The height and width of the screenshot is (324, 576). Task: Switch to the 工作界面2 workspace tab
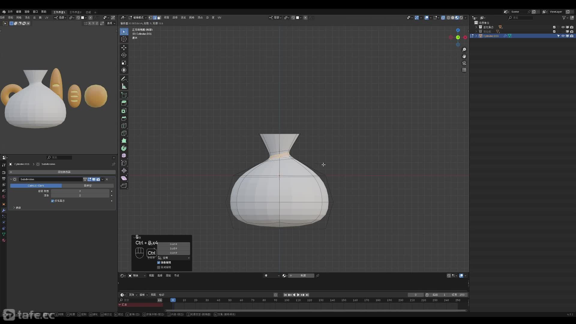[75, 12]
